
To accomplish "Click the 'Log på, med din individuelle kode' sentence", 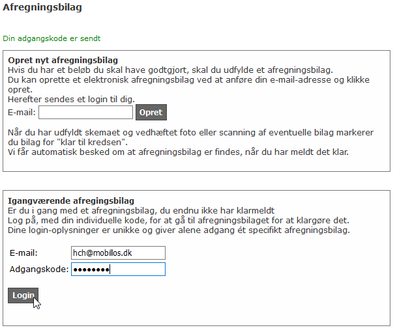I will coord(179,221).
